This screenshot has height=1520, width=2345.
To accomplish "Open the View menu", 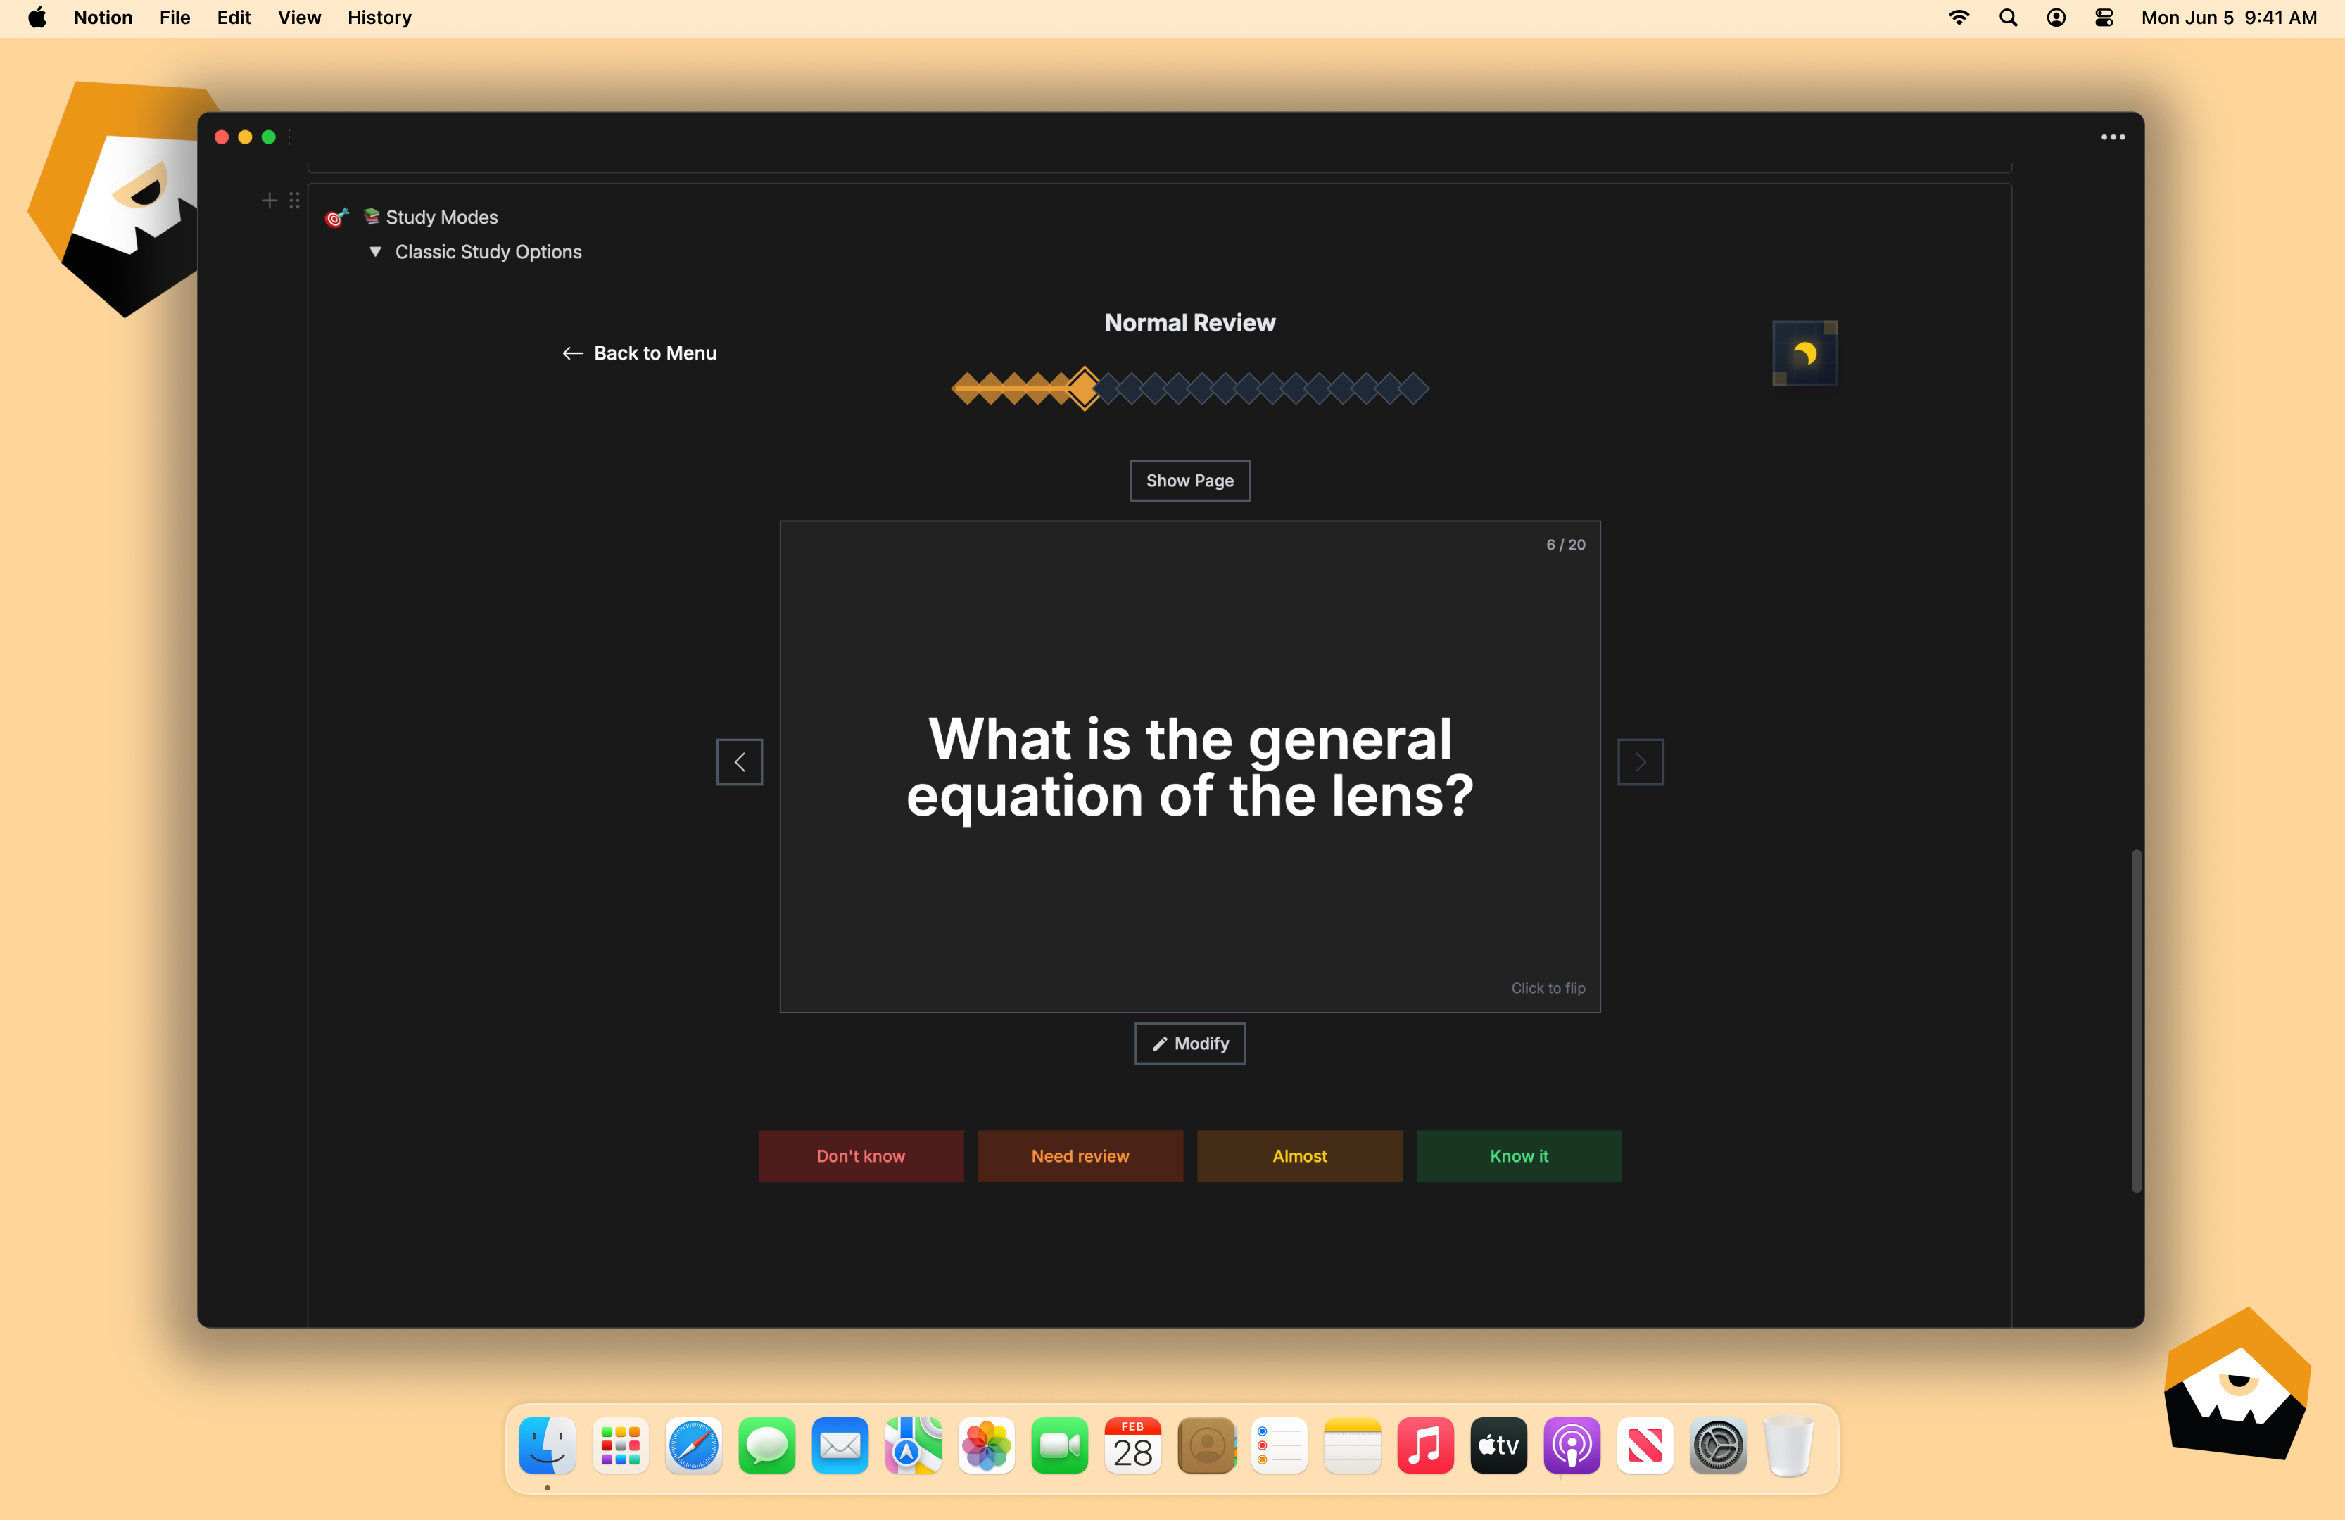I will pos(298,18).
